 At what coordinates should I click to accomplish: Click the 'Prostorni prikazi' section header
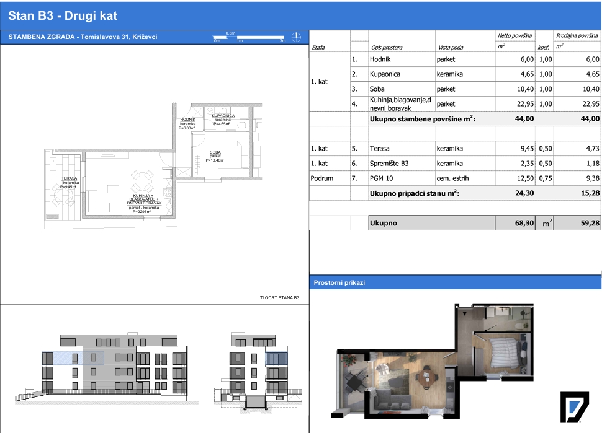[x=339, y=283]
